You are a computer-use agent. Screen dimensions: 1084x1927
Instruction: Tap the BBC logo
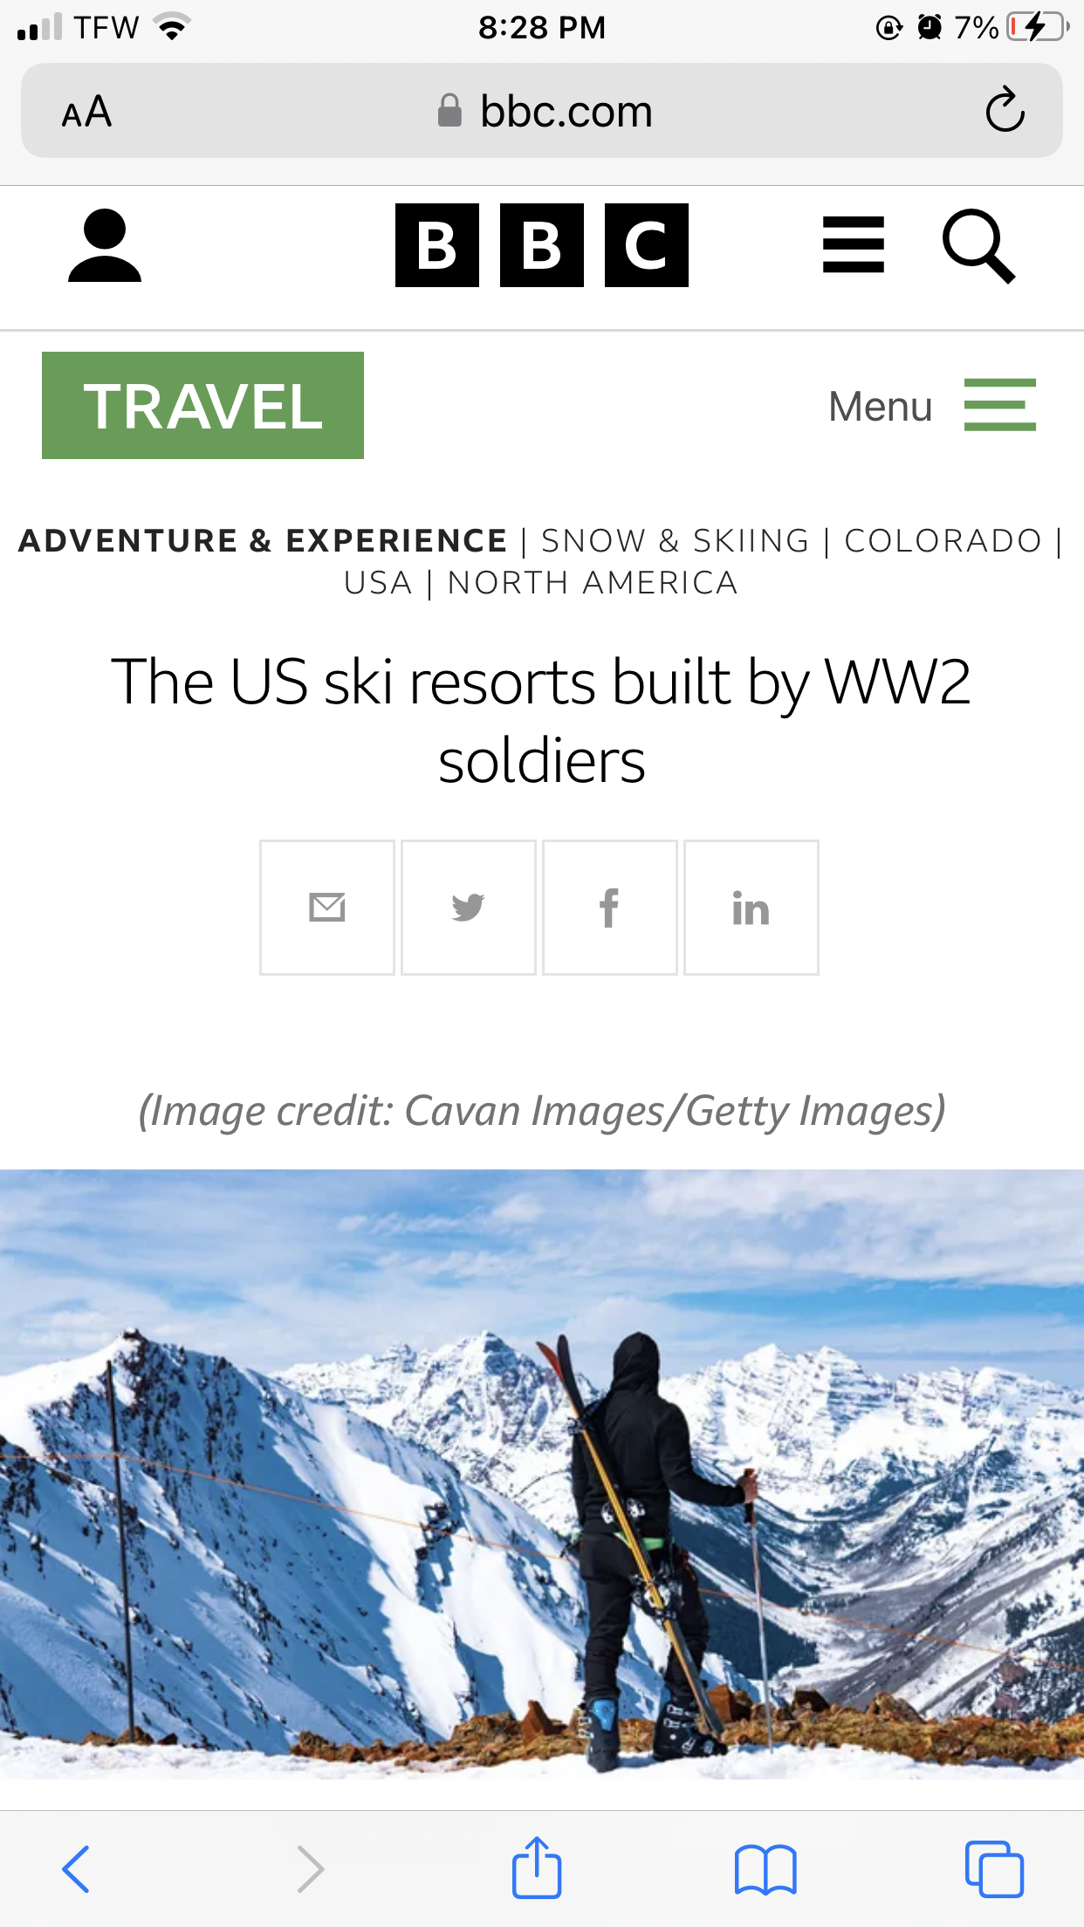(542, 245)
